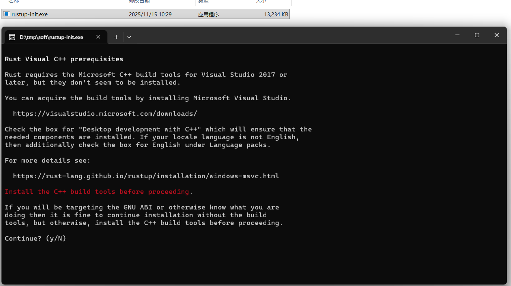The height and width of the screenshot is (286, 511).
Task: Click the 2025/11/15 10:29 date cell
Action: pos(150,14)
